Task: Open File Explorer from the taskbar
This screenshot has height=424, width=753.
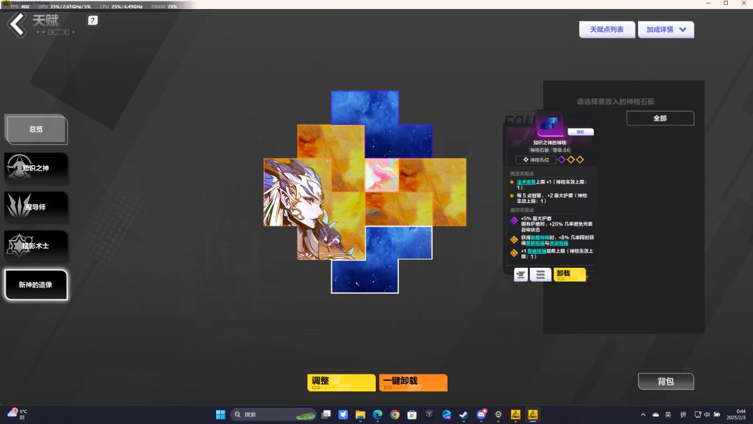Action: [x=360, y=414]
